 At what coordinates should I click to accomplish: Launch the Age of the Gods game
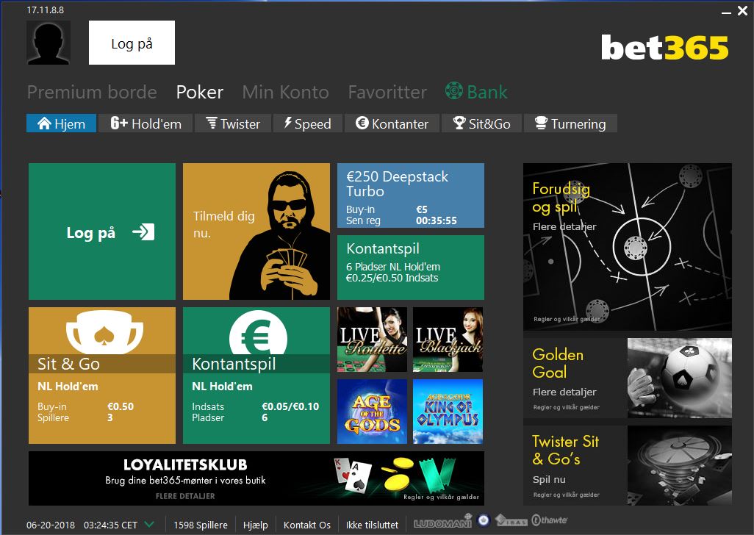372,412
